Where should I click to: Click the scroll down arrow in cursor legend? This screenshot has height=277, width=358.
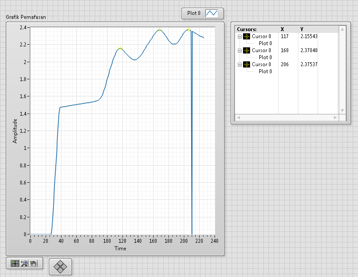point(342,110)
